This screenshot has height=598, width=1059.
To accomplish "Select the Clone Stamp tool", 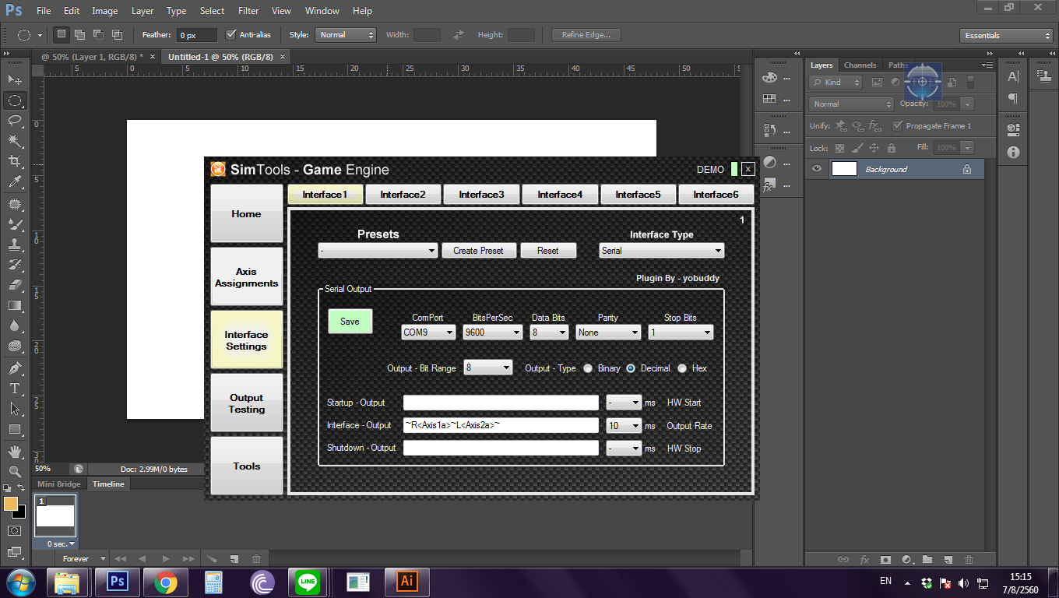I will click(x=15, y=244).
